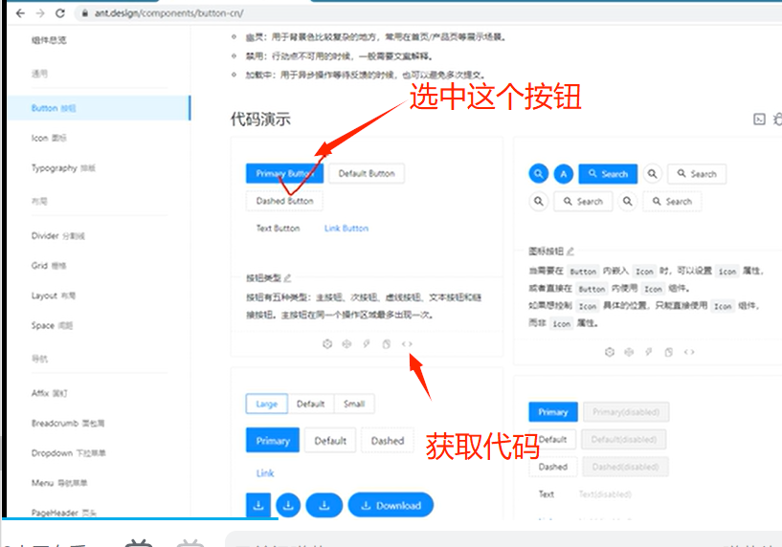Click the round Download labeled button
Image resolution: width=782 pixels, height=547 pixels.
tap(391, 506)
